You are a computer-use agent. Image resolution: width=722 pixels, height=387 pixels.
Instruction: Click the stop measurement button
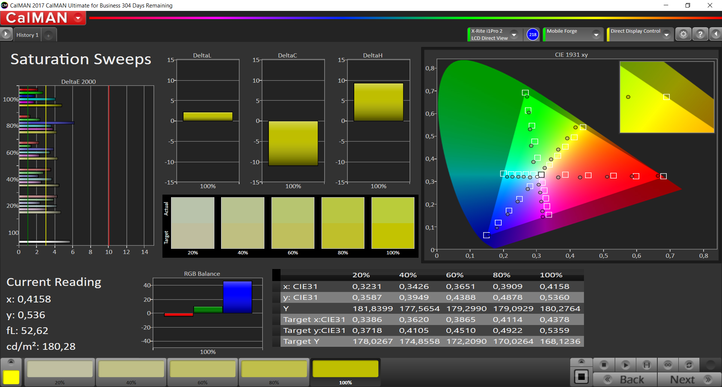[x=604, y=364]
